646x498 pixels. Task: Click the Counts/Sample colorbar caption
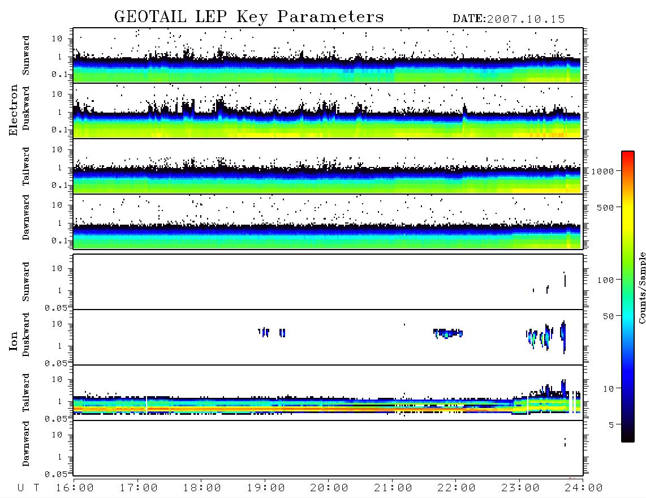pos(641,287)
